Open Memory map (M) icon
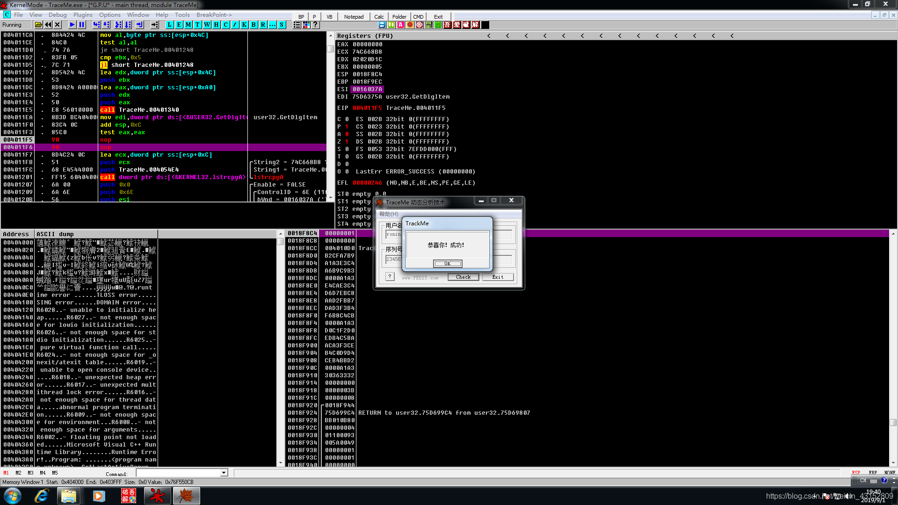 (x=188, y=25)
